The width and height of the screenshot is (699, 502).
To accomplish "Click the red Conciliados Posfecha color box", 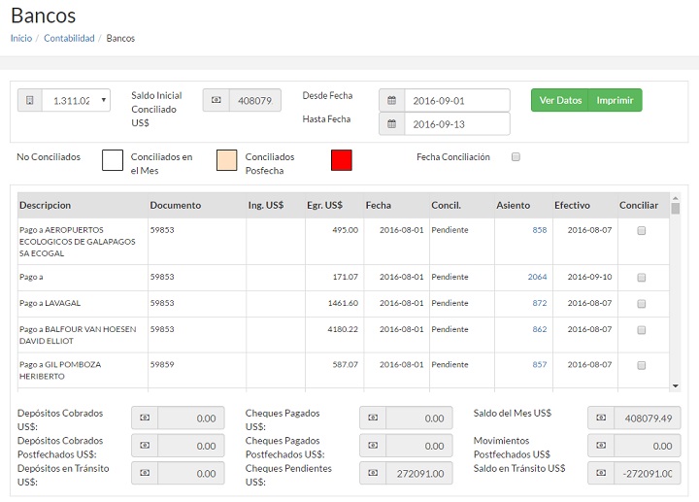I will [x=341, y=160].
